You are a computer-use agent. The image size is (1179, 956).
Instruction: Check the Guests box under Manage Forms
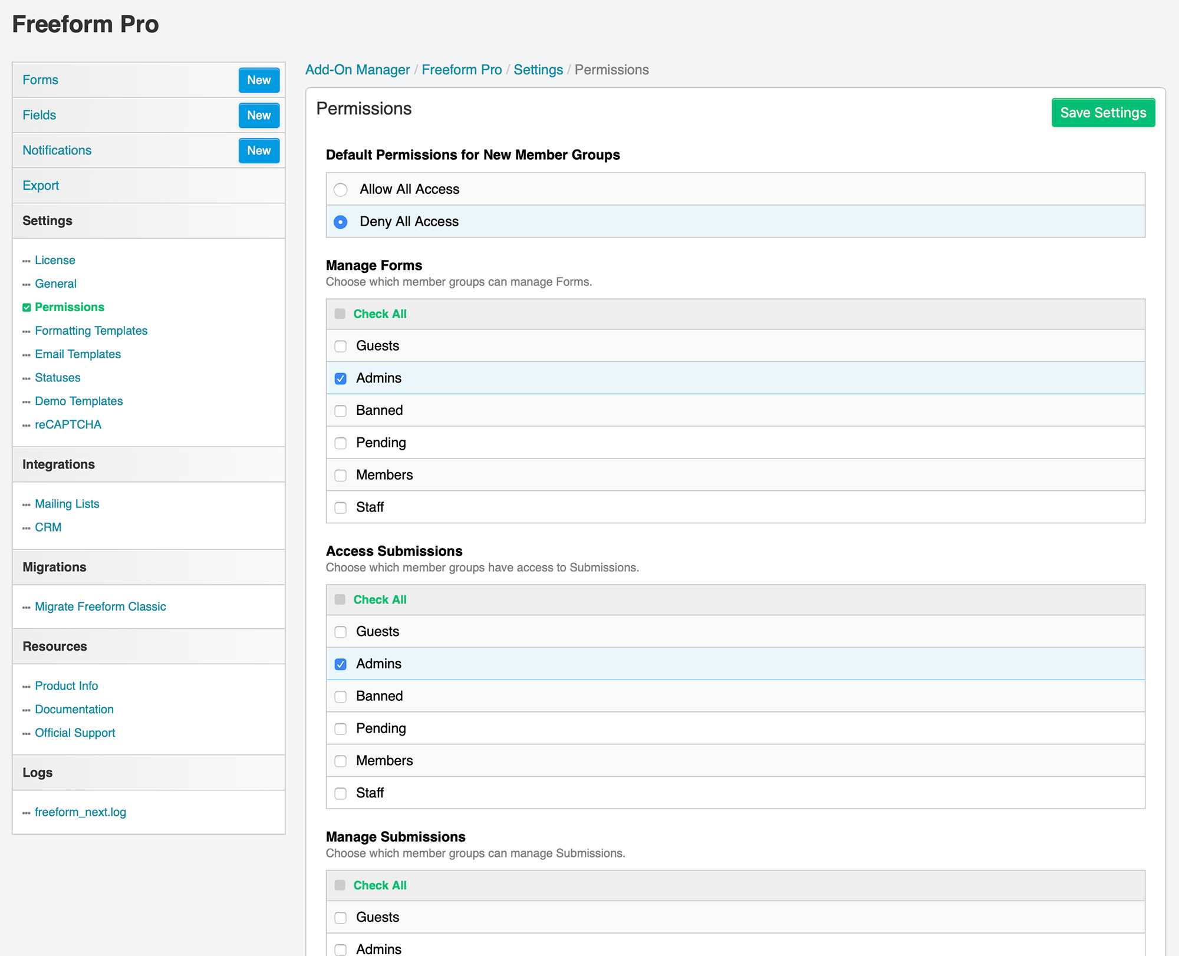coord(340,347)
